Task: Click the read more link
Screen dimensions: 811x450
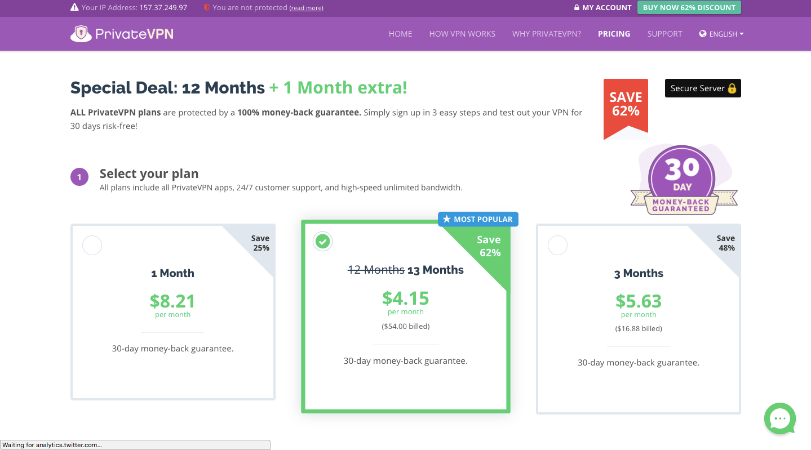Action: click(x=306, y=8)
